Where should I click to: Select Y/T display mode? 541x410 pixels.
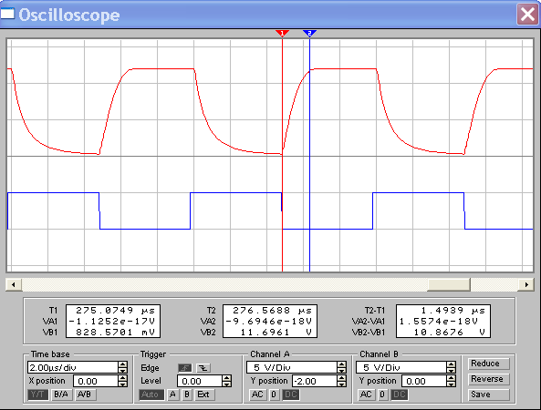[x=37, y=395]
